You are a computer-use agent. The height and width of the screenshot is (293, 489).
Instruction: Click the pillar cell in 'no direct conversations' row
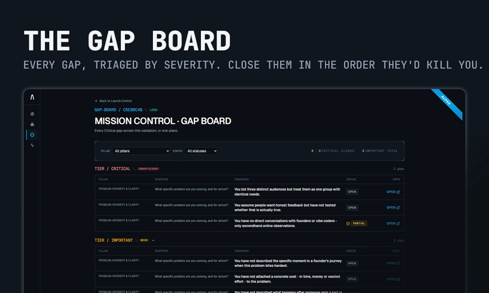119,220
